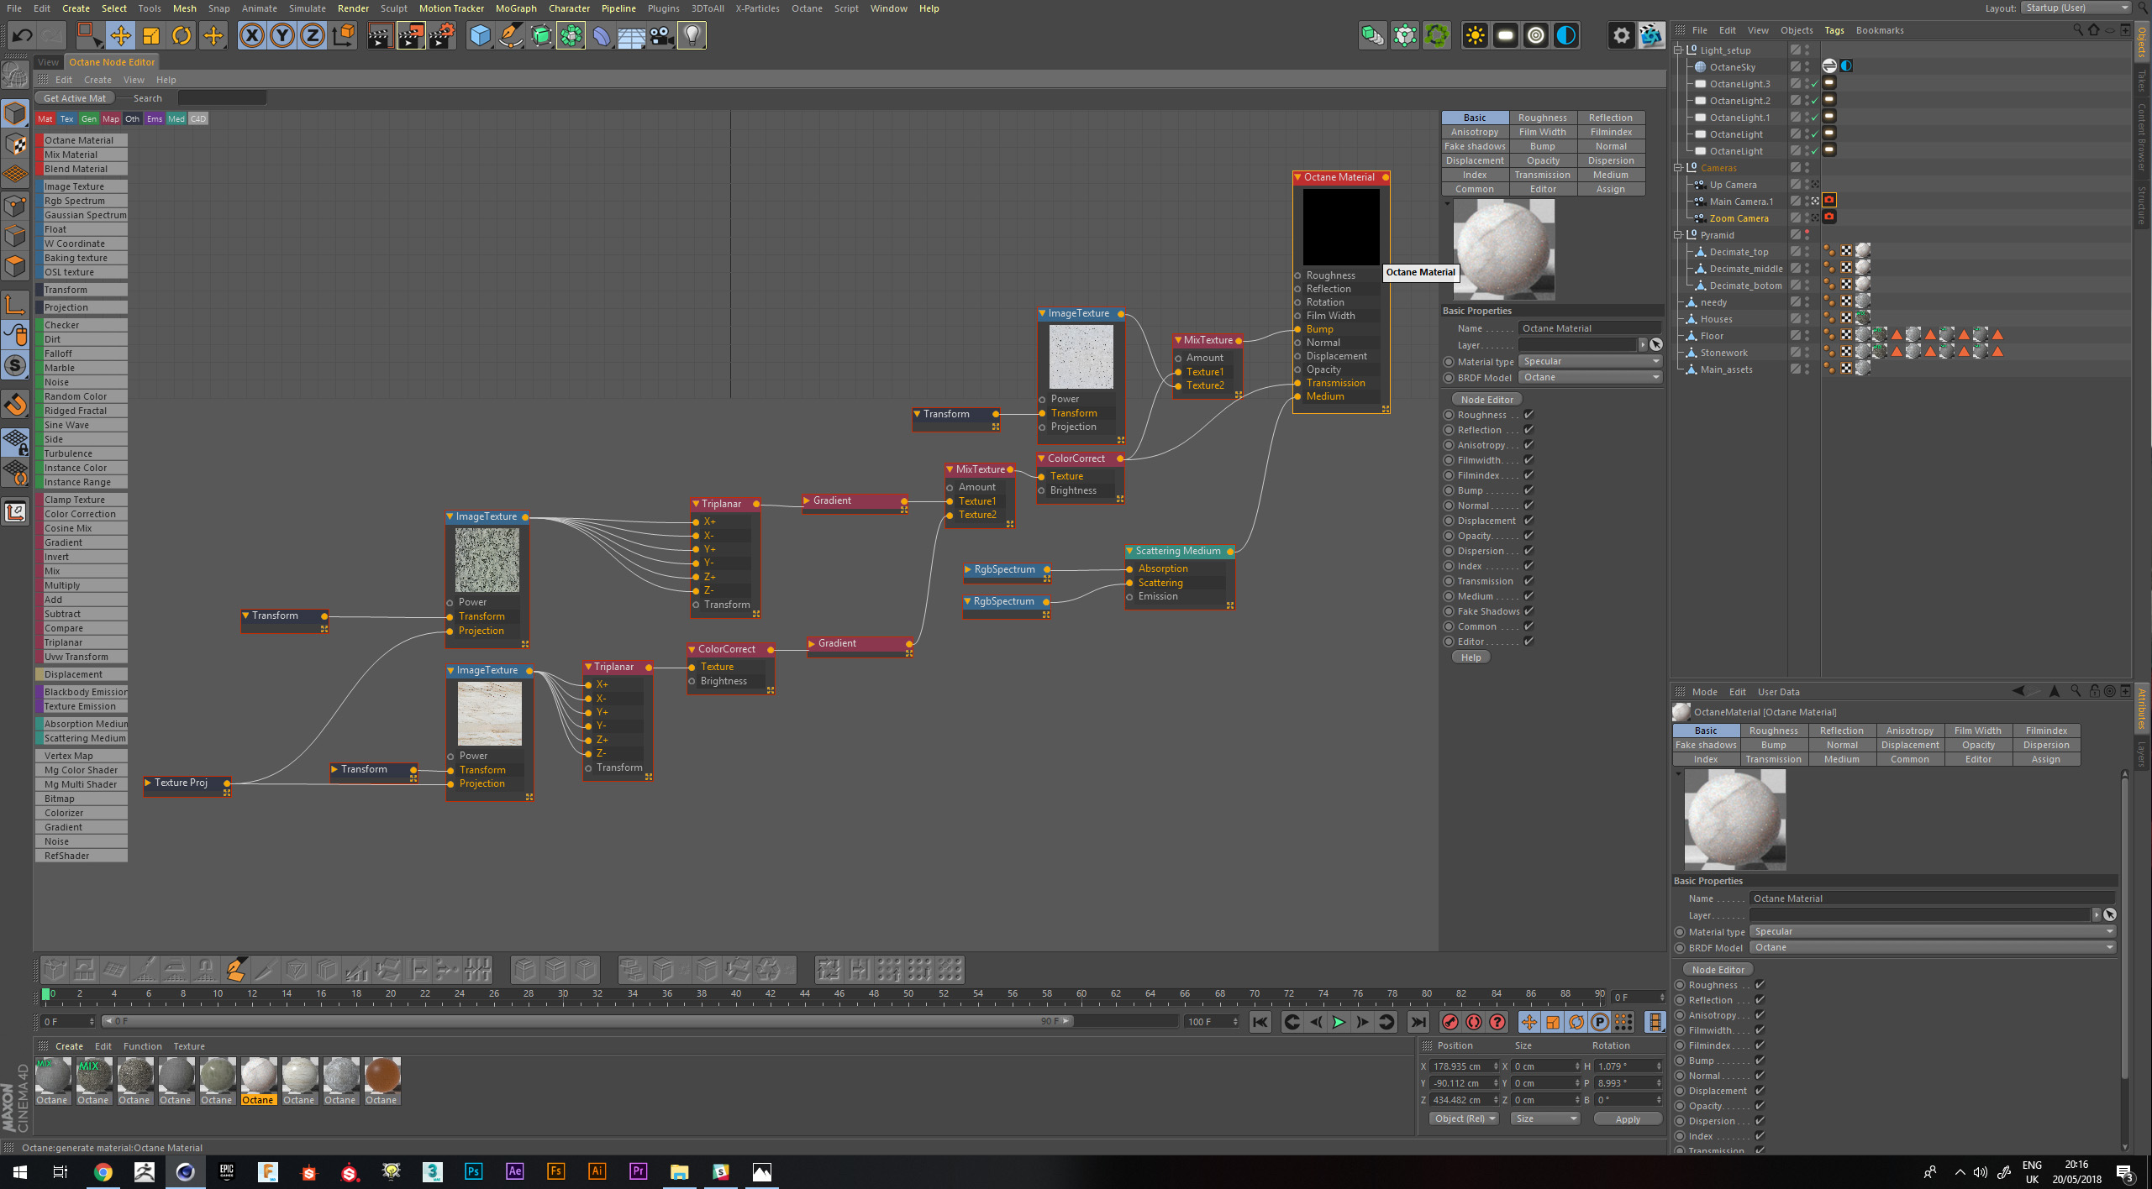The image size is (2152, 1189).
Task: Open the Medium tab in Attributes panel
Action: [x=1841, y=760]
